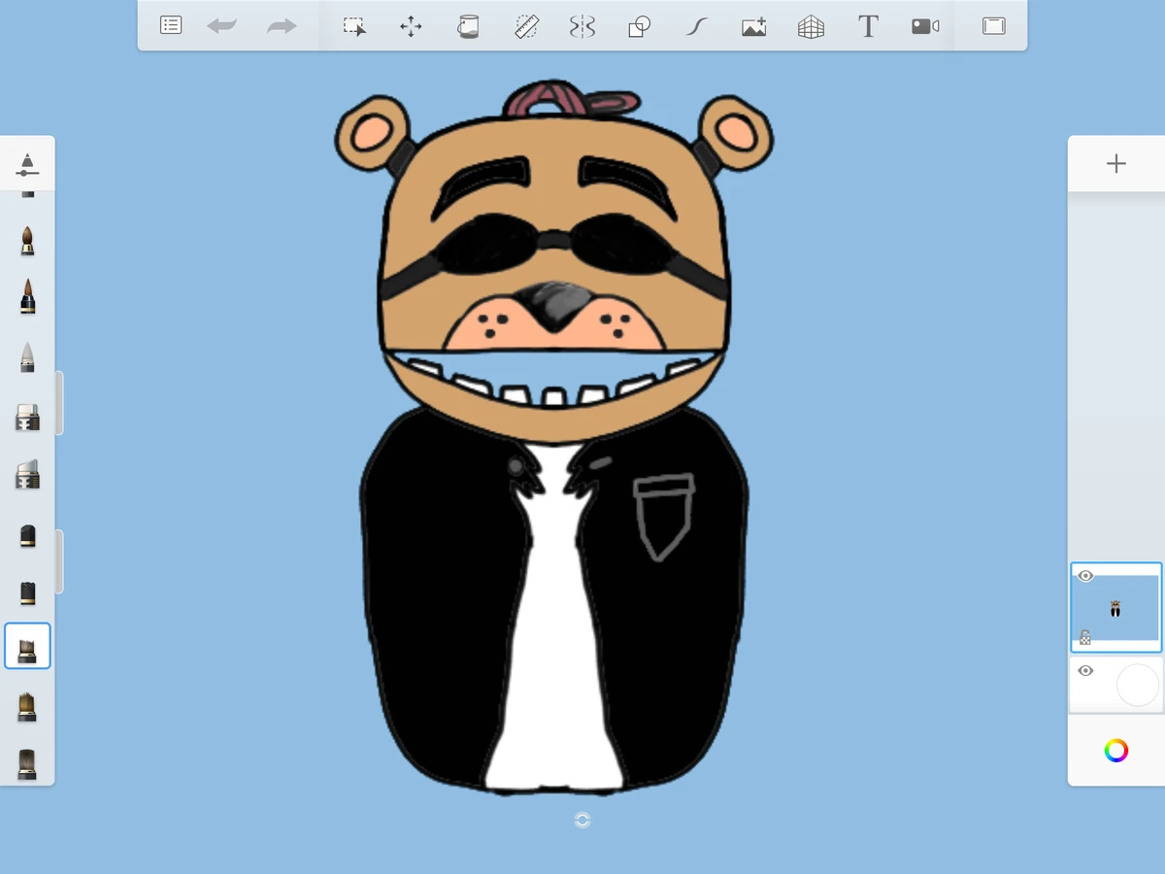The width and height of the screenshot is (1165, 874).
Task: Select the currently highlighted flat brush
Action: [x=27, y=644]
